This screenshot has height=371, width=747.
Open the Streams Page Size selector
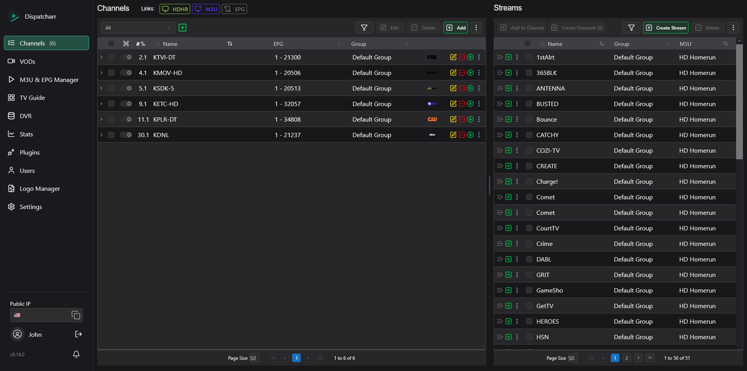point(572,358)
